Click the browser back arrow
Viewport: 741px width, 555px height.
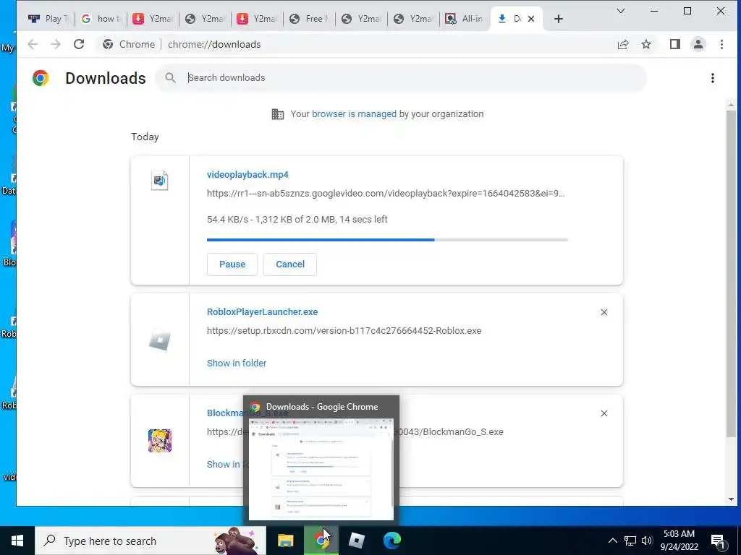pos(32,44)
